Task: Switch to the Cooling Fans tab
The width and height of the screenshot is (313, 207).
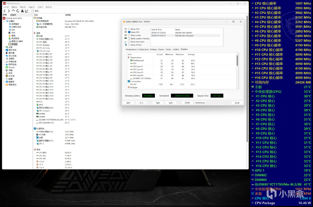Action: (x=143, y=49)
